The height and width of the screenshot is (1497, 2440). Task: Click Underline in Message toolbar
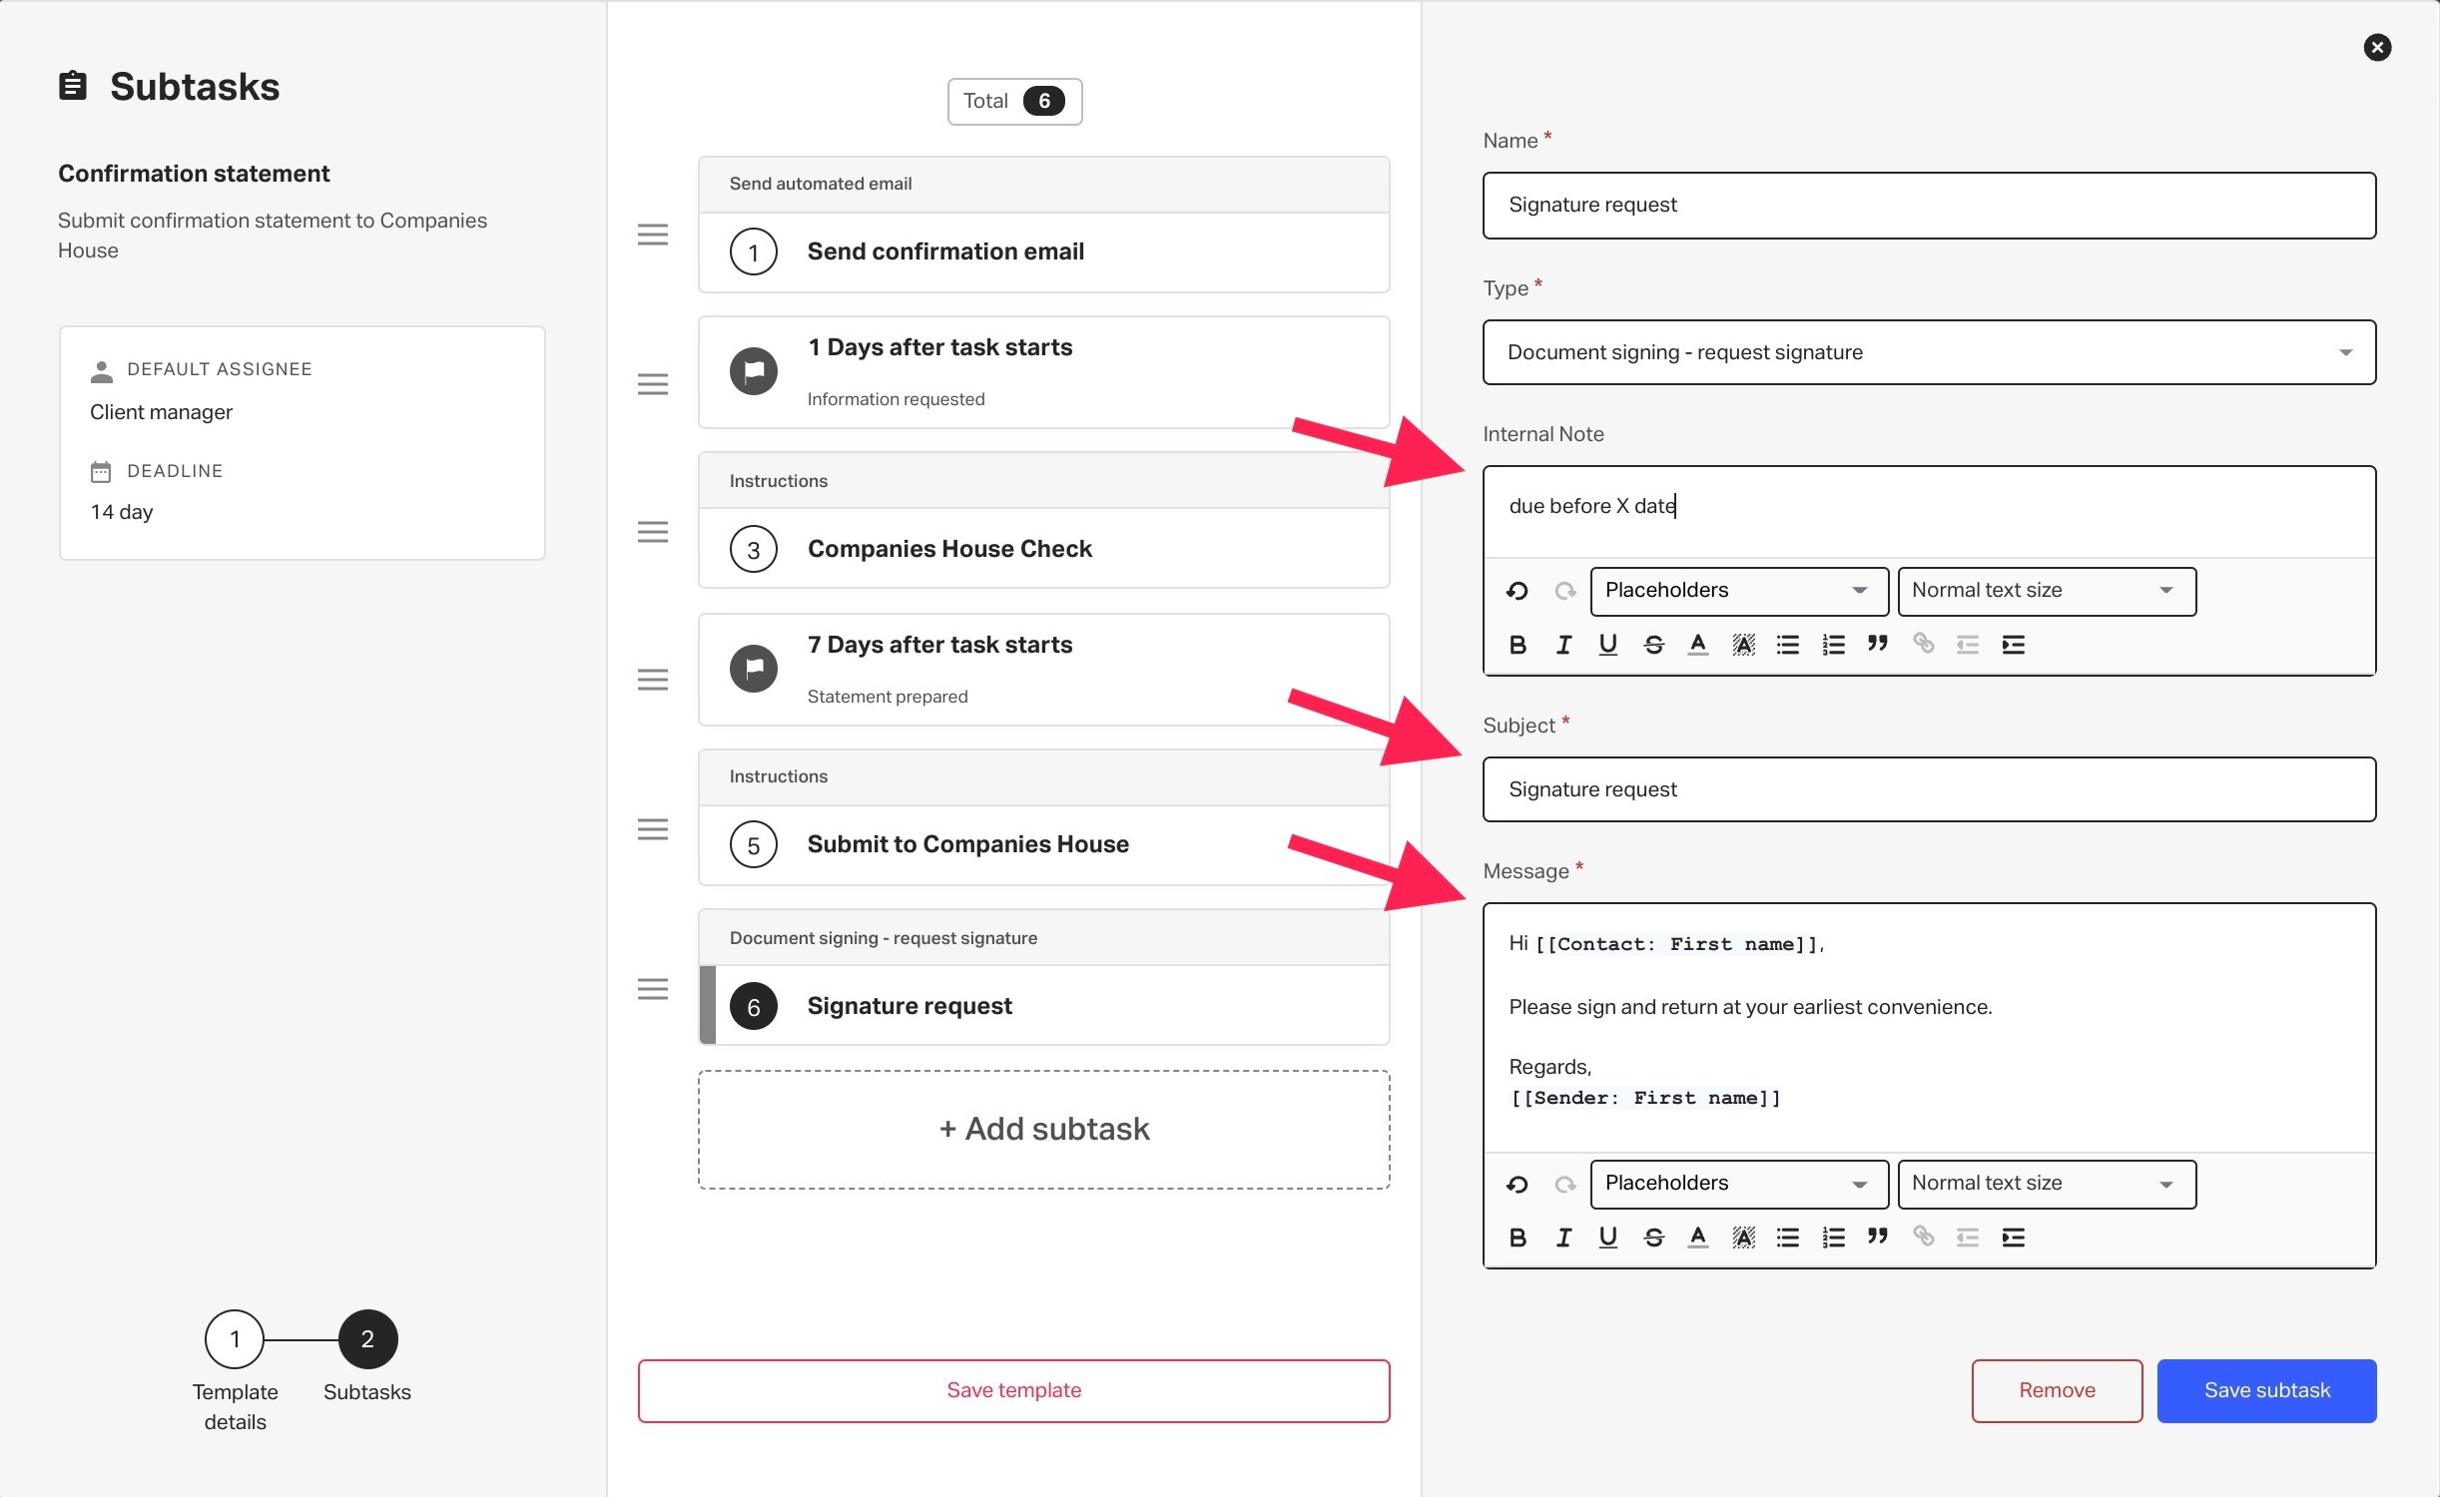(x=1607, y=1238)
